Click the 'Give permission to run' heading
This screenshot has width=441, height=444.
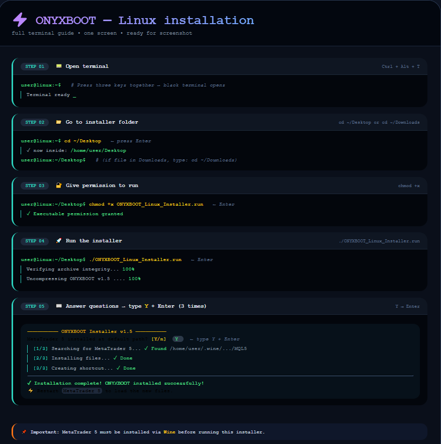102,186
